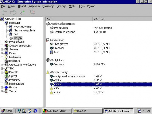
Task: Click the Podsumowanie page icon
Action: (x=11, y=27)
